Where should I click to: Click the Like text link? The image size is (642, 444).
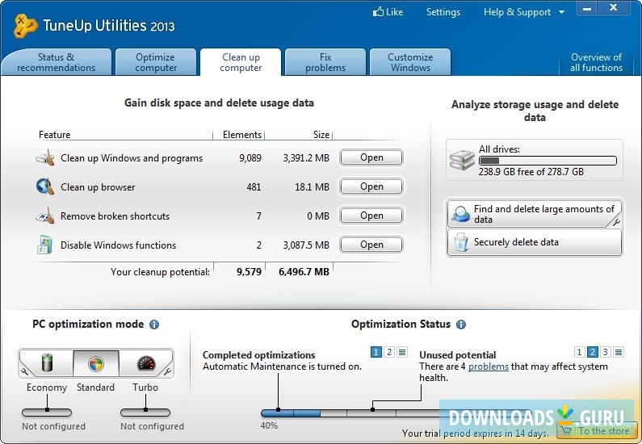click(x=394, y=12)
